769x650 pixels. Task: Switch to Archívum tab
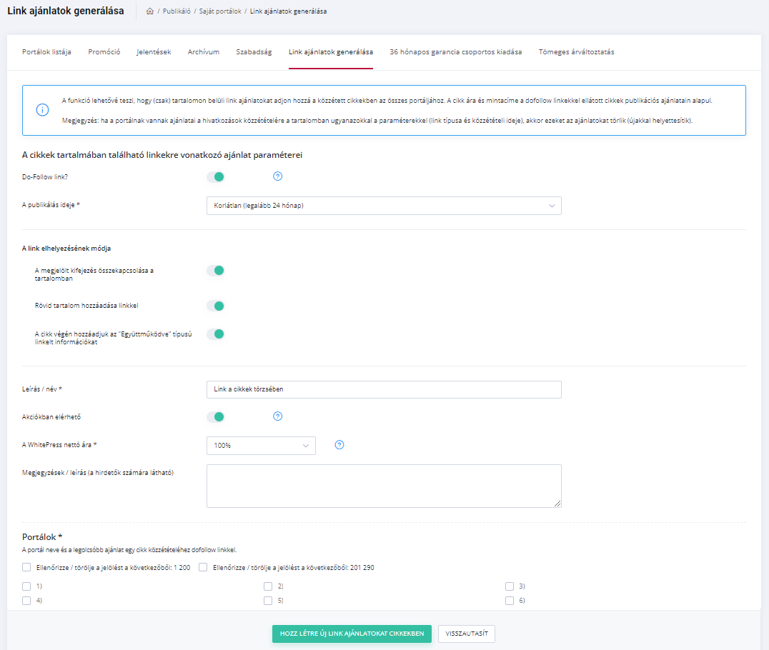(204, 52)
